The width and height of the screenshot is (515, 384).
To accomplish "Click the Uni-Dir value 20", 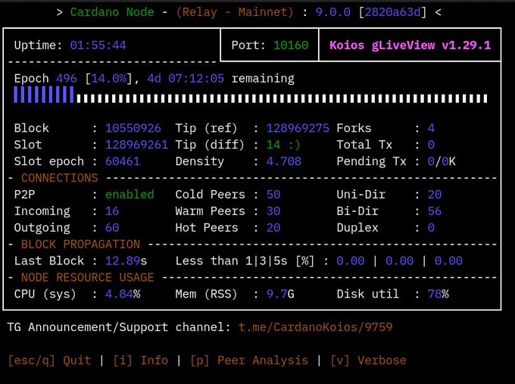I will point(435,195).
